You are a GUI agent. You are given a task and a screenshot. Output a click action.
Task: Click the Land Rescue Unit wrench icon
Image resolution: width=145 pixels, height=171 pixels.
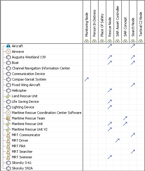pos(8,96)
